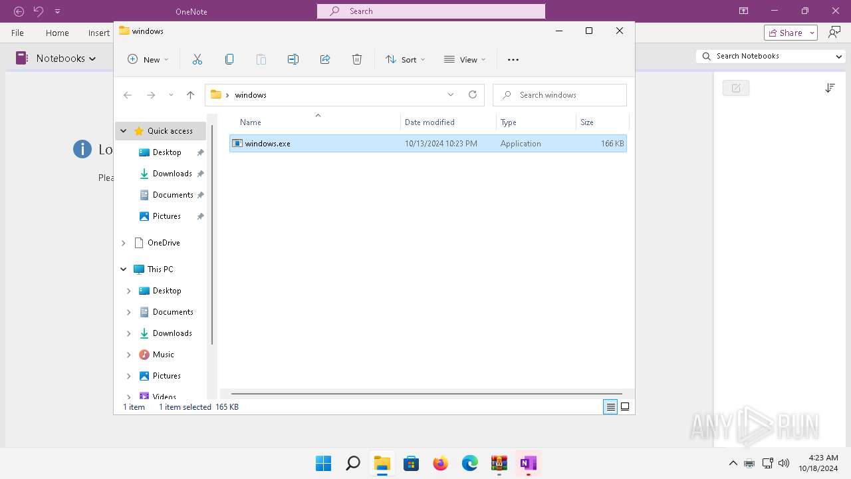Sort by the Type column header
This screenshot has width=851, height=479.
click(x=509, y=122)
